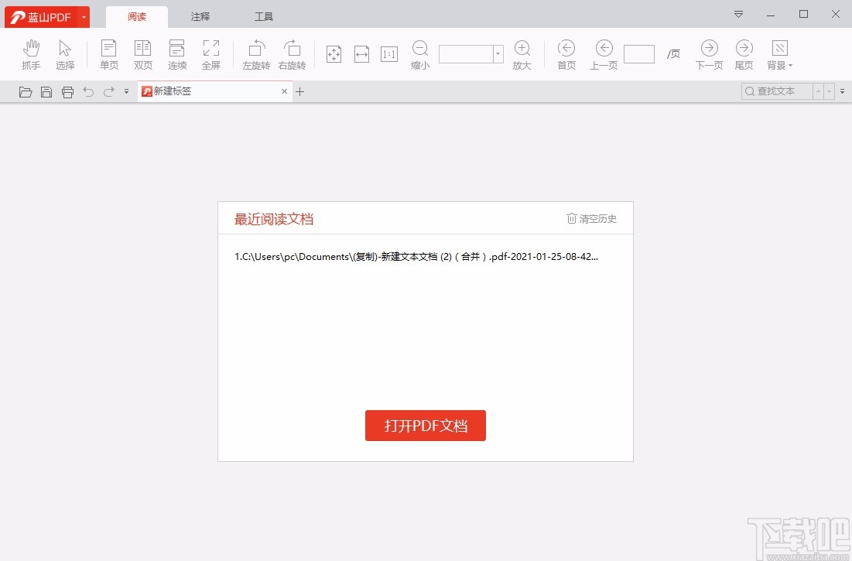
Task: Click the 打开PDF文档 button
Action: coord(426,426)
